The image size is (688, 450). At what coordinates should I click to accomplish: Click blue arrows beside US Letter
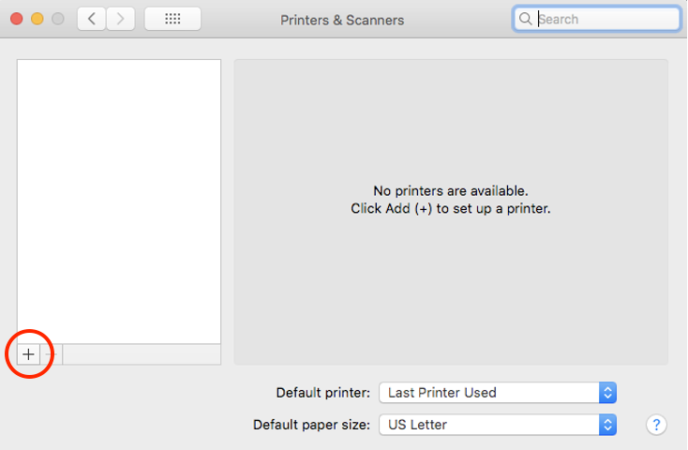pos(607,425)
